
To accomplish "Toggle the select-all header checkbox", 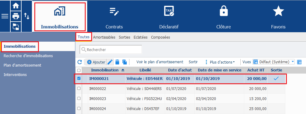I will [79, 70].
